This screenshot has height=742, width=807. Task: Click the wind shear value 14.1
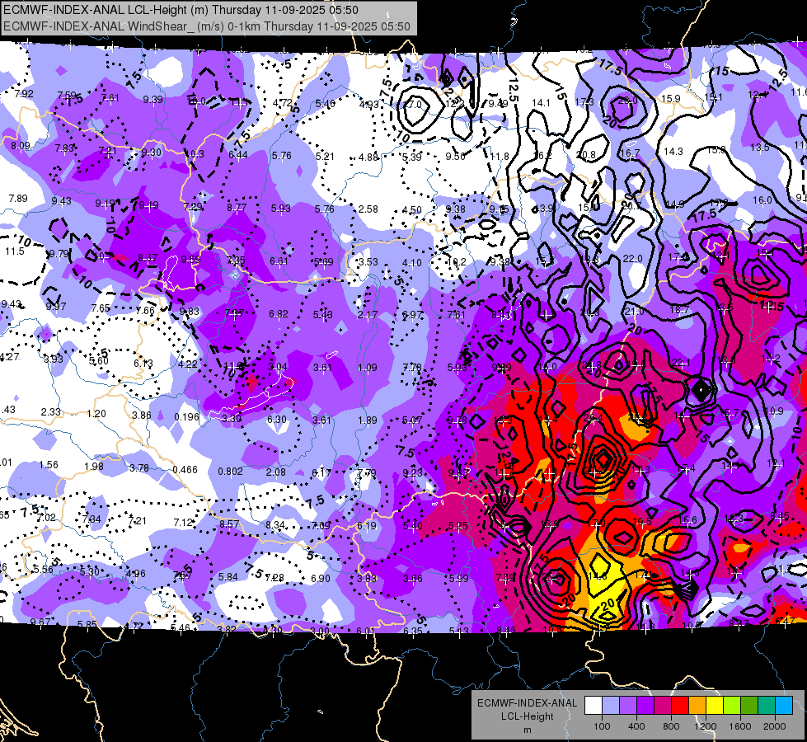tap(541, 103)
